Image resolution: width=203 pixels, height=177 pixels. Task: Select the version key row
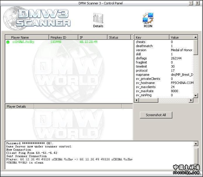pyautogui.click(x=164, y=50)
